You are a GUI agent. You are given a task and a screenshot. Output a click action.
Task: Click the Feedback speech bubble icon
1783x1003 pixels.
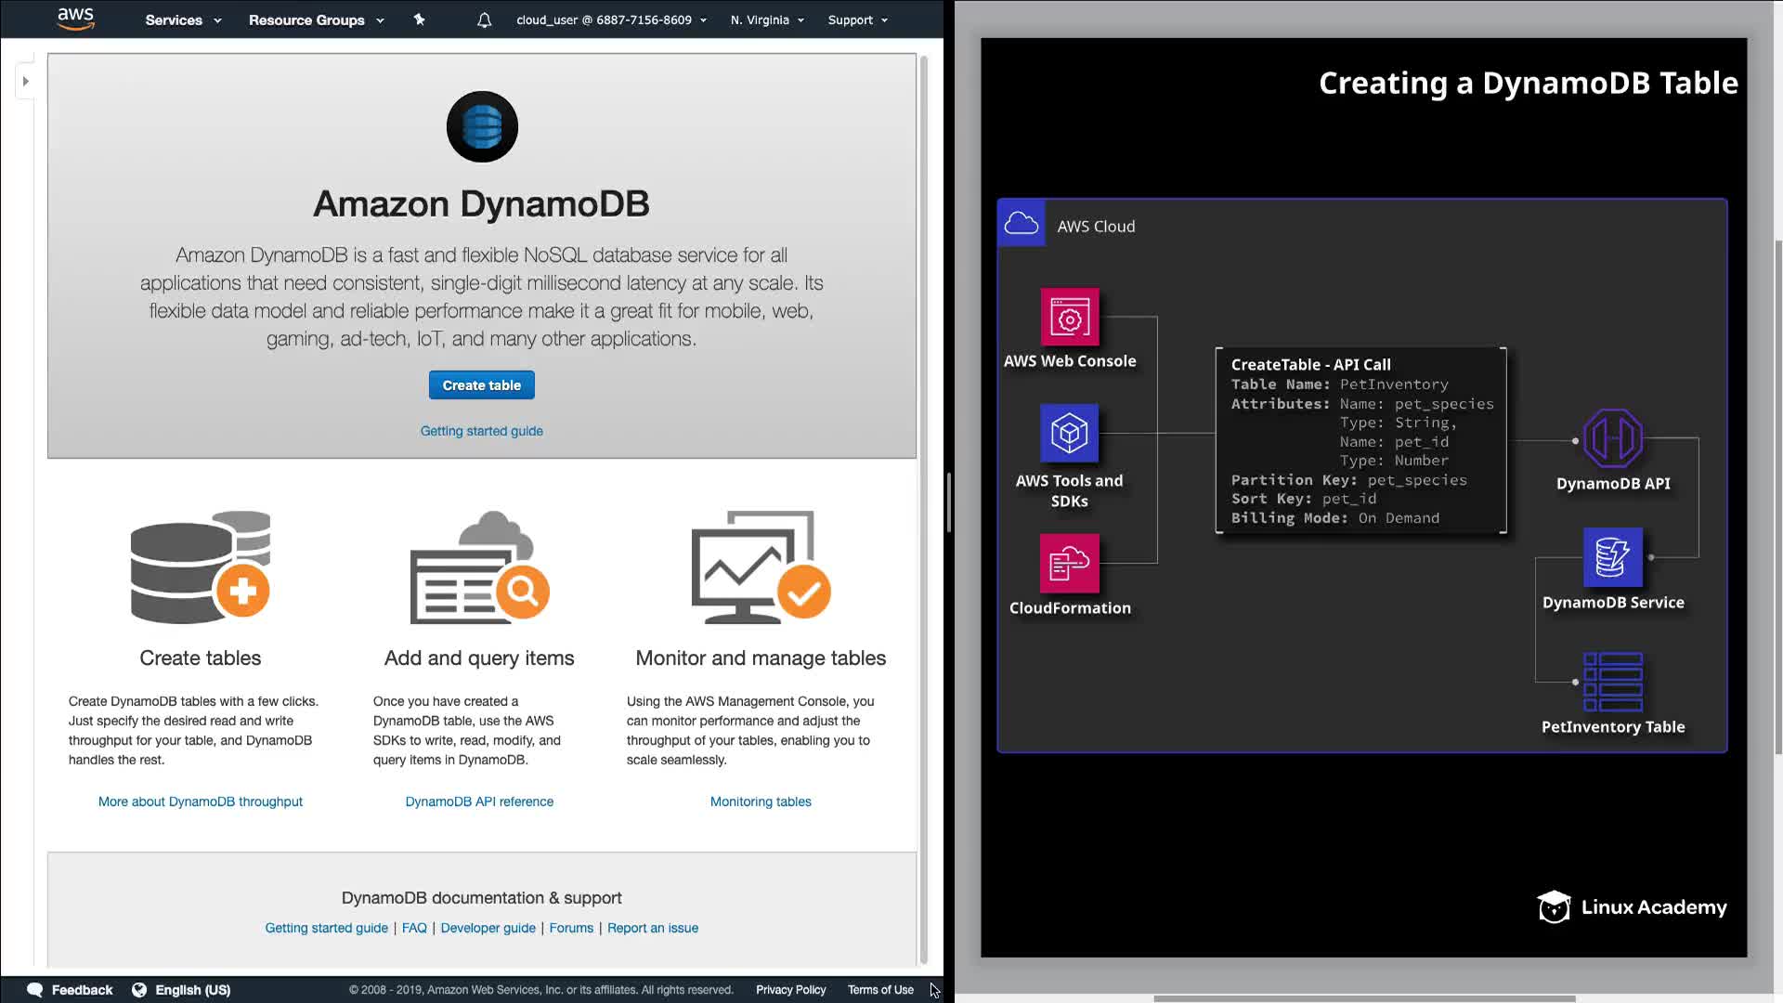pos(35,990)
